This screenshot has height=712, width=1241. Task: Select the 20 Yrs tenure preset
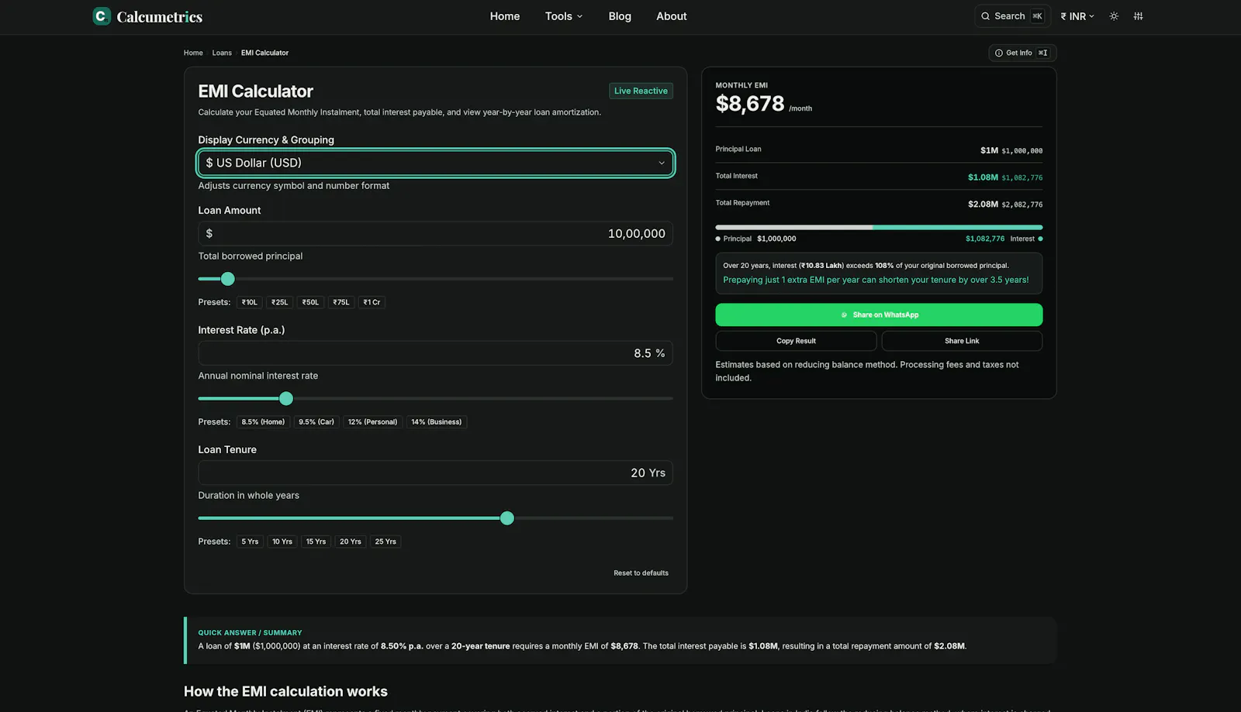tap(351, 542)
